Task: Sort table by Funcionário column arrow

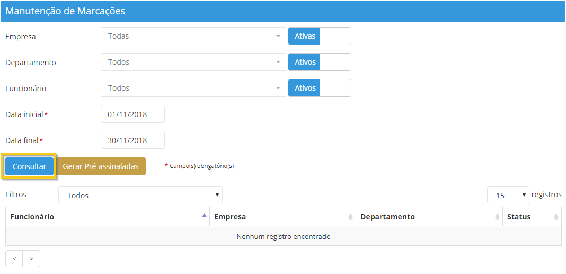Action: (204, 216)
